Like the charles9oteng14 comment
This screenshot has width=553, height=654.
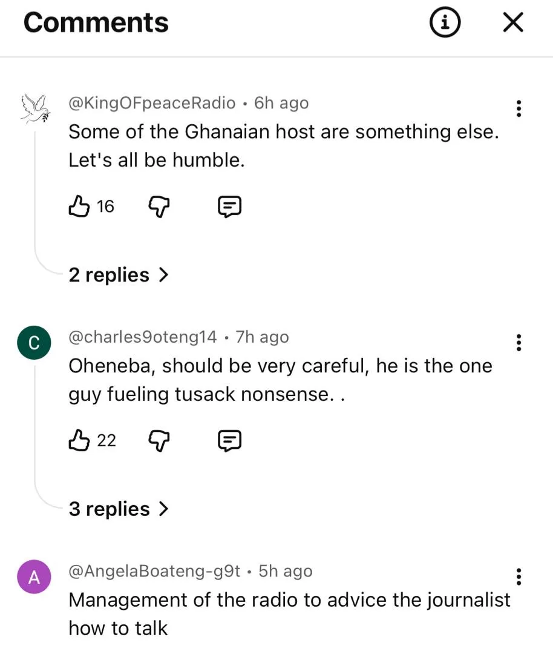79,441
